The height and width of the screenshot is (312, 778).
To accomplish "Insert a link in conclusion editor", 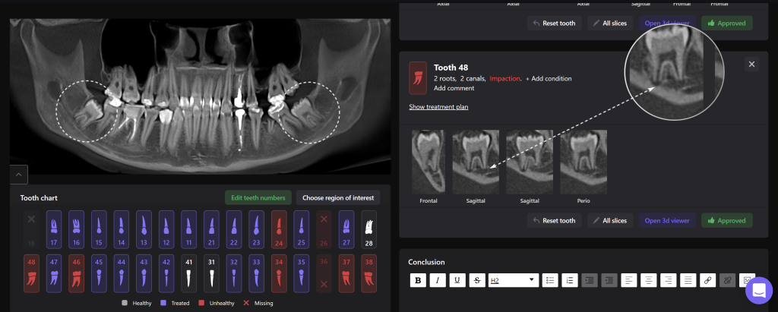I will click(708, 280).
